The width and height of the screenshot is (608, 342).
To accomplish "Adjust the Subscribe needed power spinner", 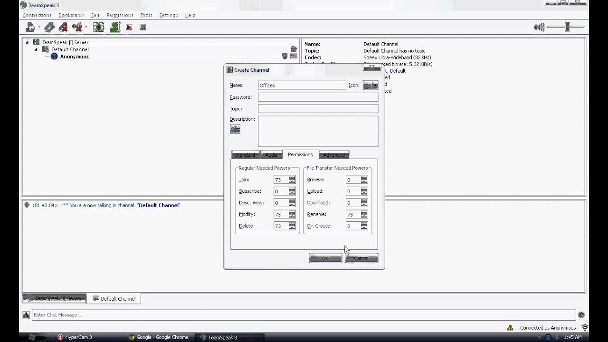I will click(x=292, y=191).
